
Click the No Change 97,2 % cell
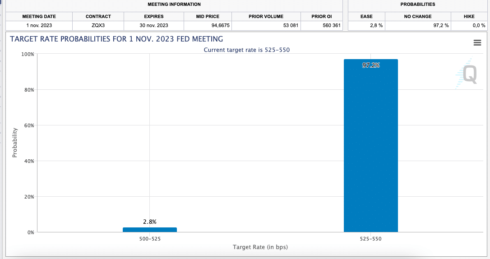tap(440, 25)
